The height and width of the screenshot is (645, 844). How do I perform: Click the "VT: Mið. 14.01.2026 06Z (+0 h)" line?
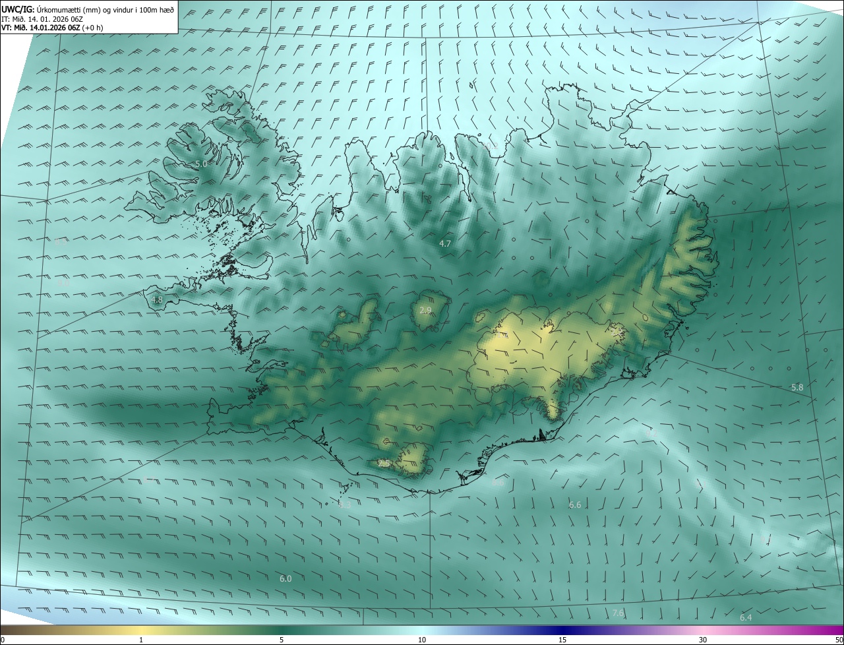tap(51, 28)
